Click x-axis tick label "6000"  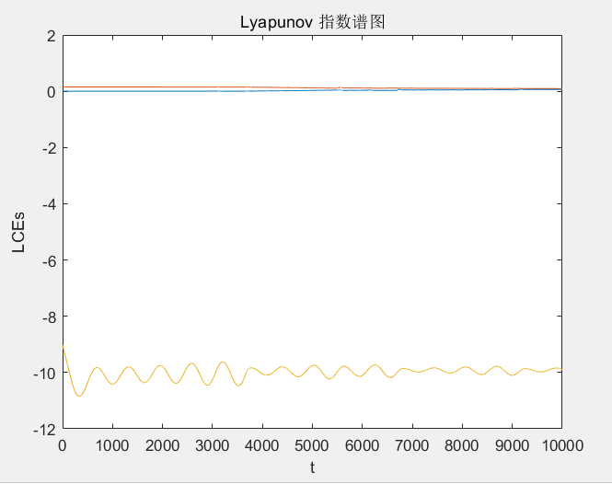pyautogui.click(x=362, y=445)
